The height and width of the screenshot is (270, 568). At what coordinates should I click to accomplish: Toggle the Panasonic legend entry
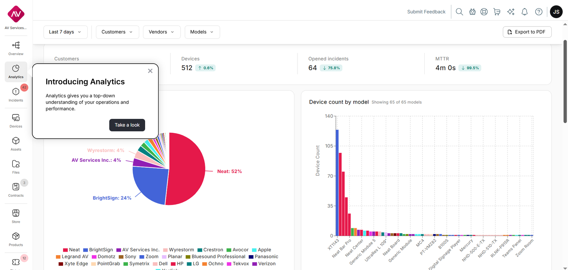point(264,257)
